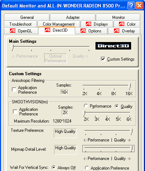145x171 pixels.
Task: Click the Optimal Performance label box
Action: click(x=56, y=58)
